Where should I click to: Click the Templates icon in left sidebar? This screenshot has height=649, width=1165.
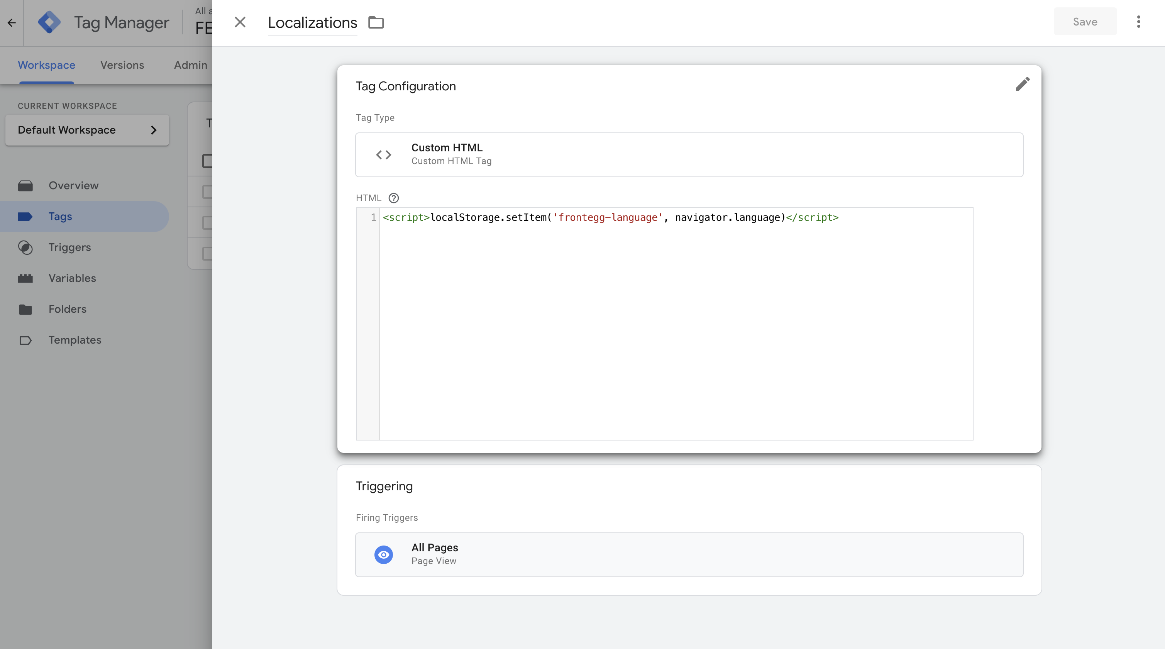pos(25,340)
